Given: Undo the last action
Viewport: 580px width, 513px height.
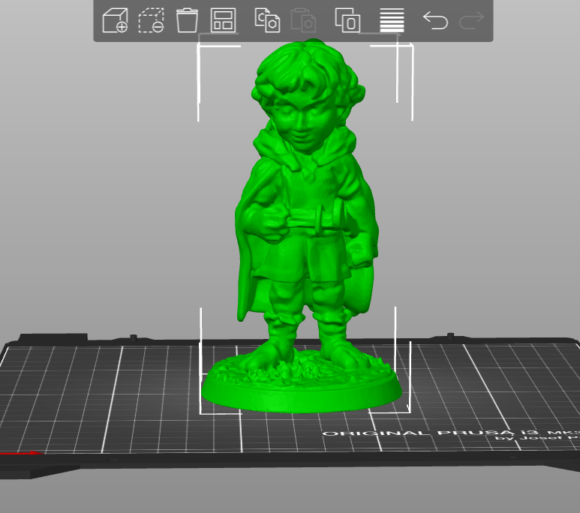Looking at the screenshot, I should (435, 20).
